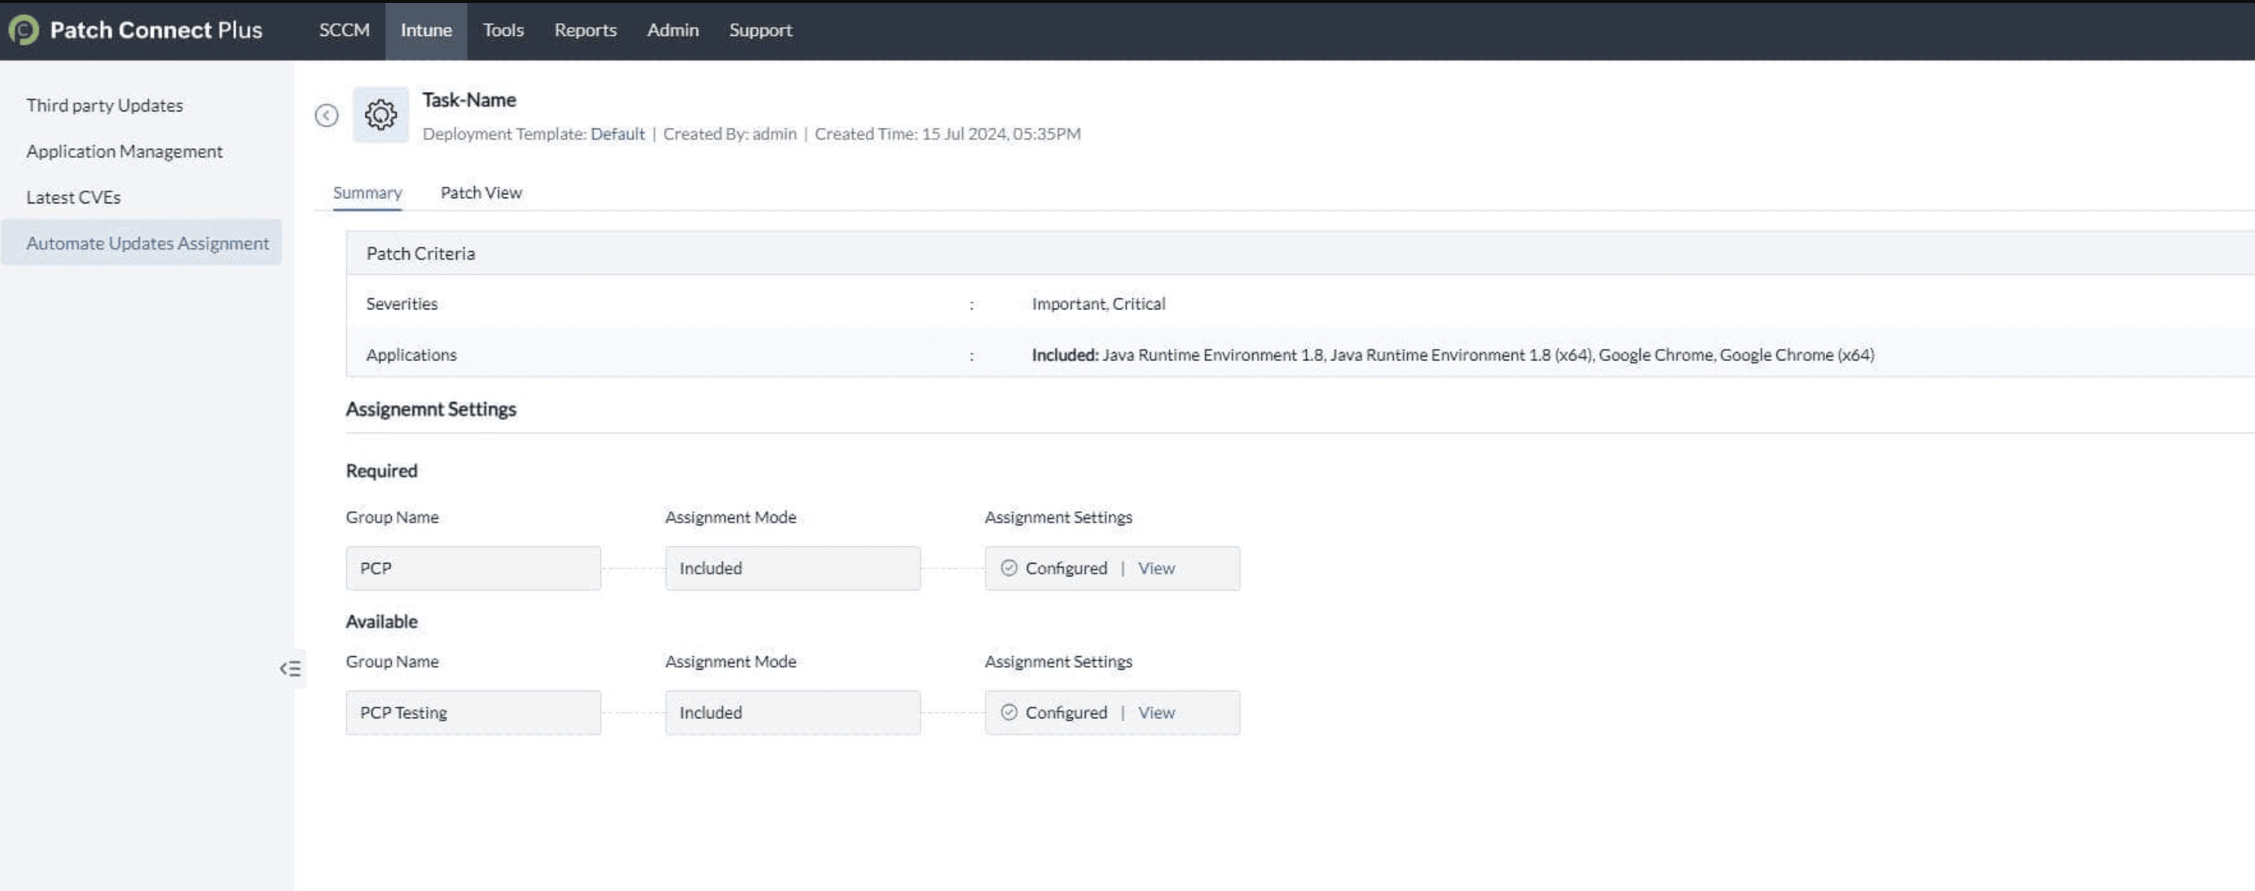The height and width of the screenshot is (891, 2255).
Task: Open Latest CVEs sidebar item
Action: [x=73, y=197]
